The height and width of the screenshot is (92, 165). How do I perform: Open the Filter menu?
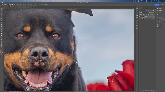[x=34, y=1]
